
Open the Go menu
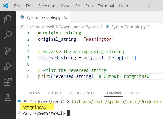tap(77, 6)
